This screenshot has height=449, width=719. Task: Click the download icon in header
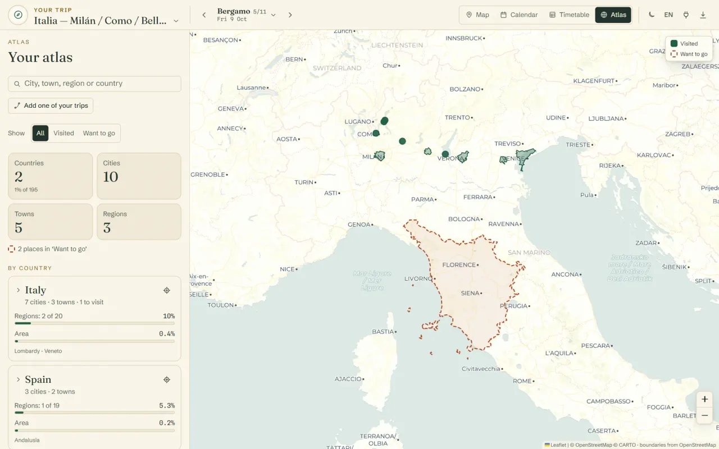pyautogui.click(x=703, y=15)
